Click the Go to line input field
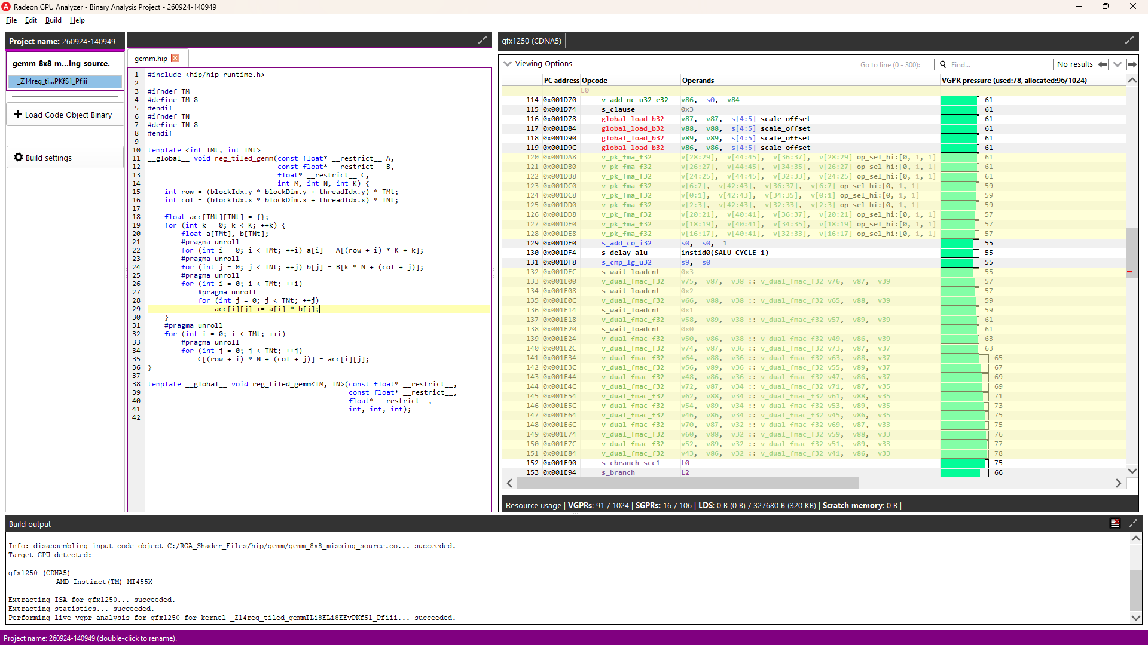 (x=894, y=64)
